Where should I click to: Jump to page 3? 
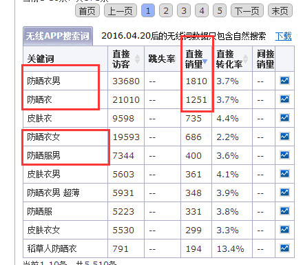tap(184, 11)
